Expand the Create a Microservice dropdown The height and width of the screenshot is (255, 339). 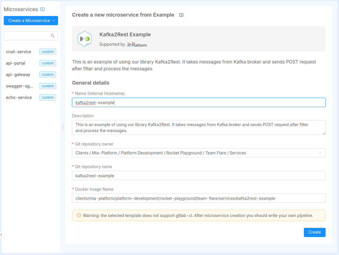tap(31, 21)
